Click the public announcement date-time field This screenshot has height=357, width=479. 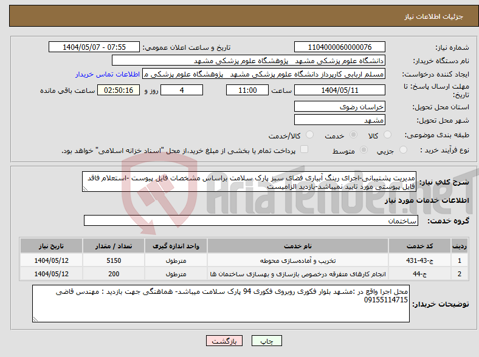94,47
